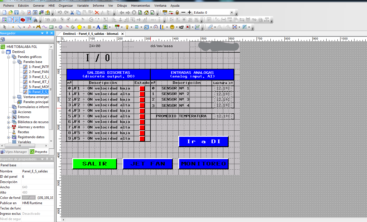Viewport: 367px width, 222px height.
Task: Click the Home house icon in toolbar
Action: (x=146, y=13)
